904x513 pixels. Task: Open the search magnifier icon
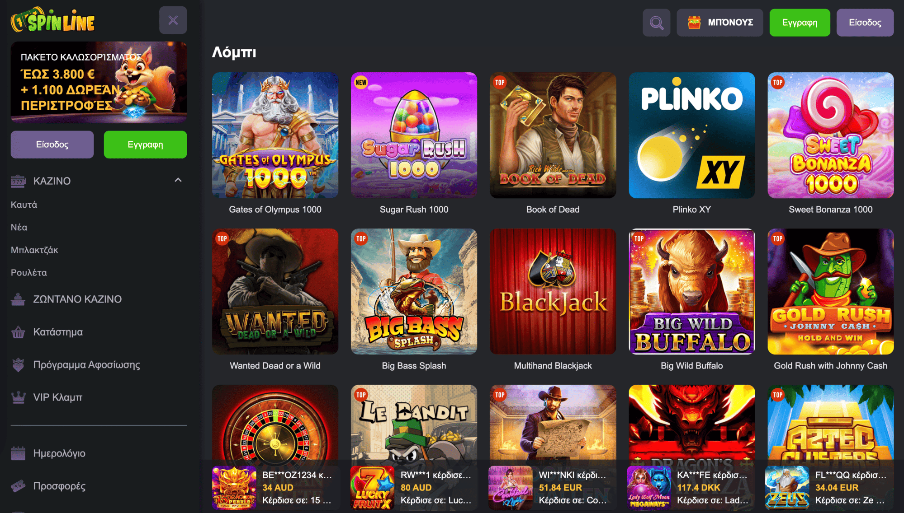point(656,23)
